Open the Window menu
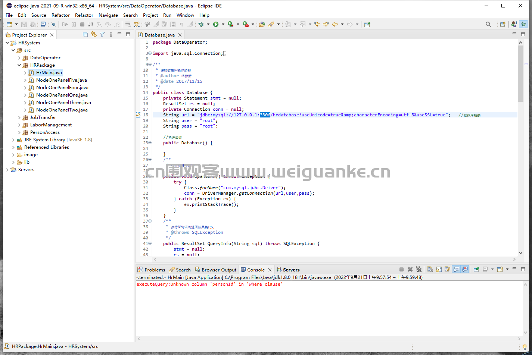 185,15
